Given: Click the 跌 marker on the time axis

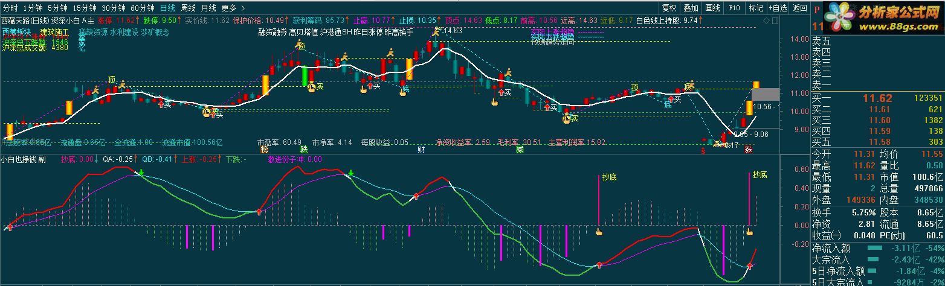Looking at the screenshot, I should [x=303, y=149].
